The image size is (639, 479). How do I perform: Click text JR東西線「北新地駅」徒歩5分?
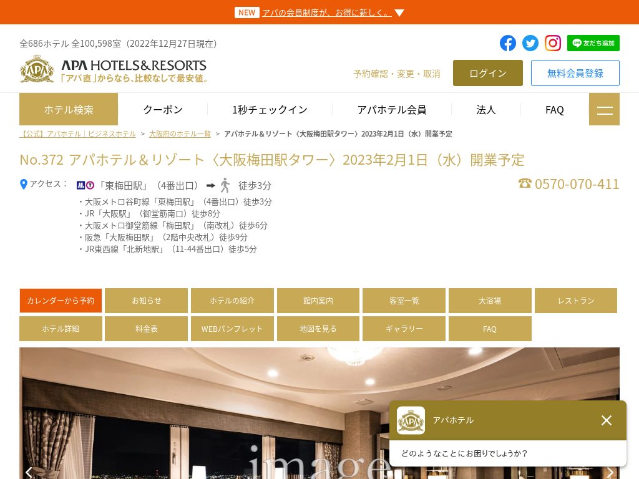[171, 249]
